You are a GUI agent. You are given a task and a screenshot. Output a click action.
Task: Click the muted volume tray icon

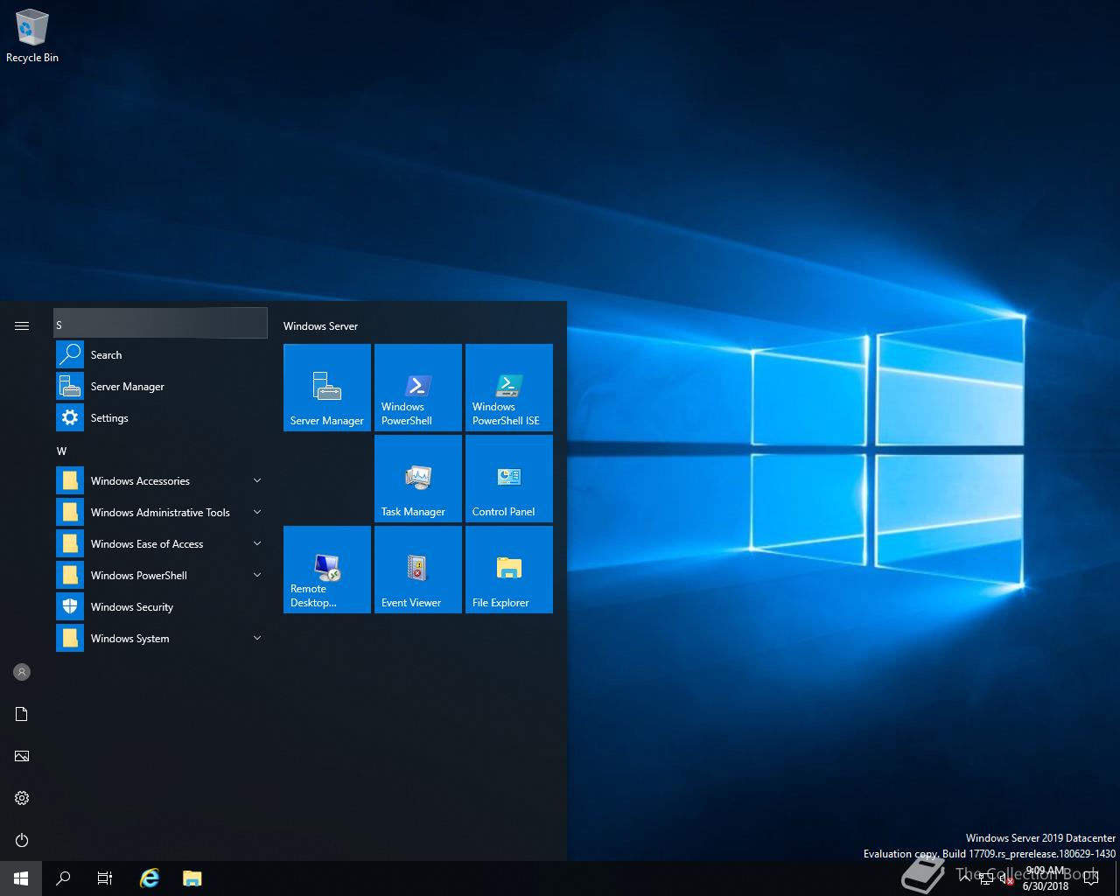1006,878
